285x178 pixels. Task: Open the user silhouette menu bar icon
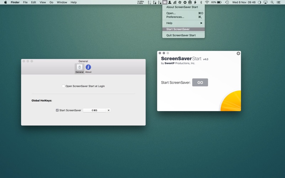pyautogui.click(x=170, y=2)
